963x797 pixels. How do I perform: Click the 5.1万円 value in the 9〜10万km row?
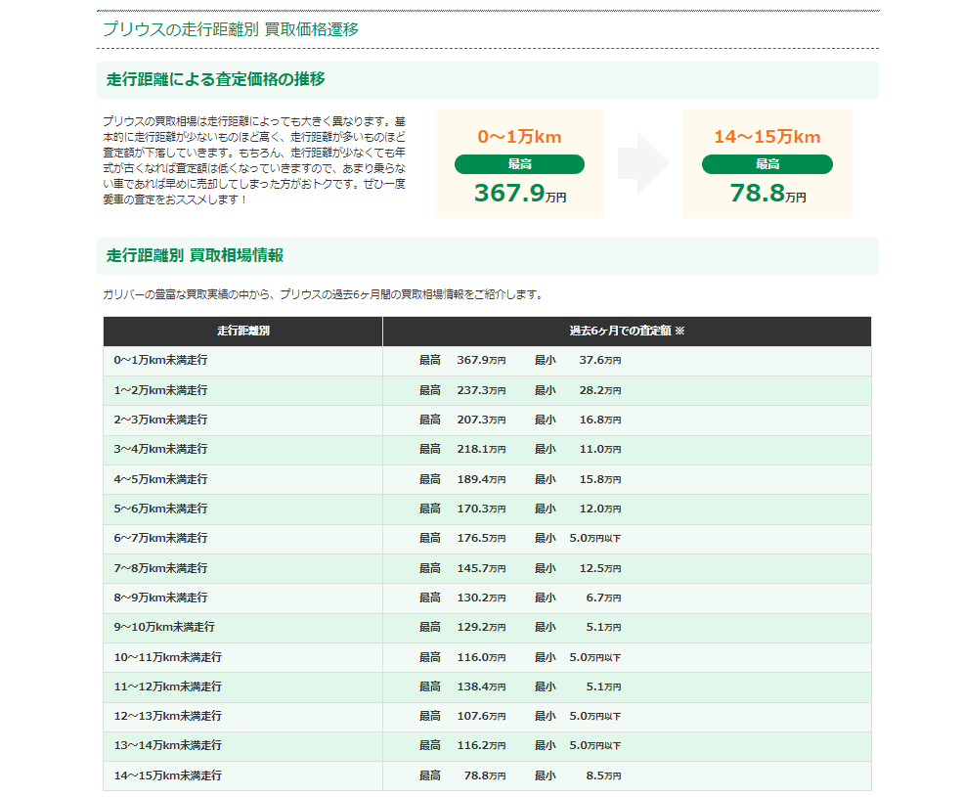tap(603, 628)
